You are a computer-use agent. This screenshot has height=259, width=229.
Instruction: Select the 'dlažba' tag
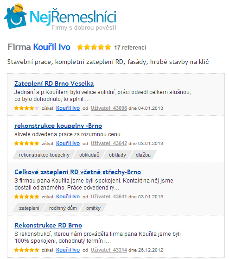coord(143,155)
